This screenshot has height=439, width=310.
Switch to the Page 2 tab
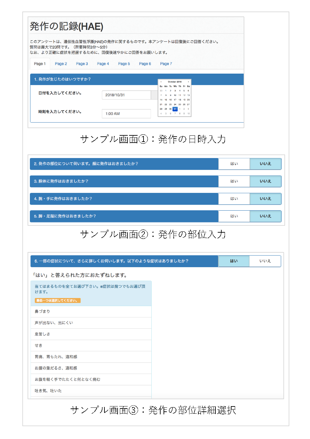click(61, 63)
